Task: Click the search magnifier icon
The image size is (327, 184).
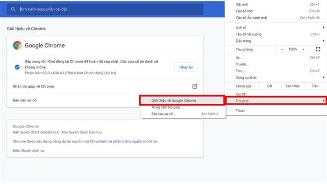Action: [x=13, y=9]
